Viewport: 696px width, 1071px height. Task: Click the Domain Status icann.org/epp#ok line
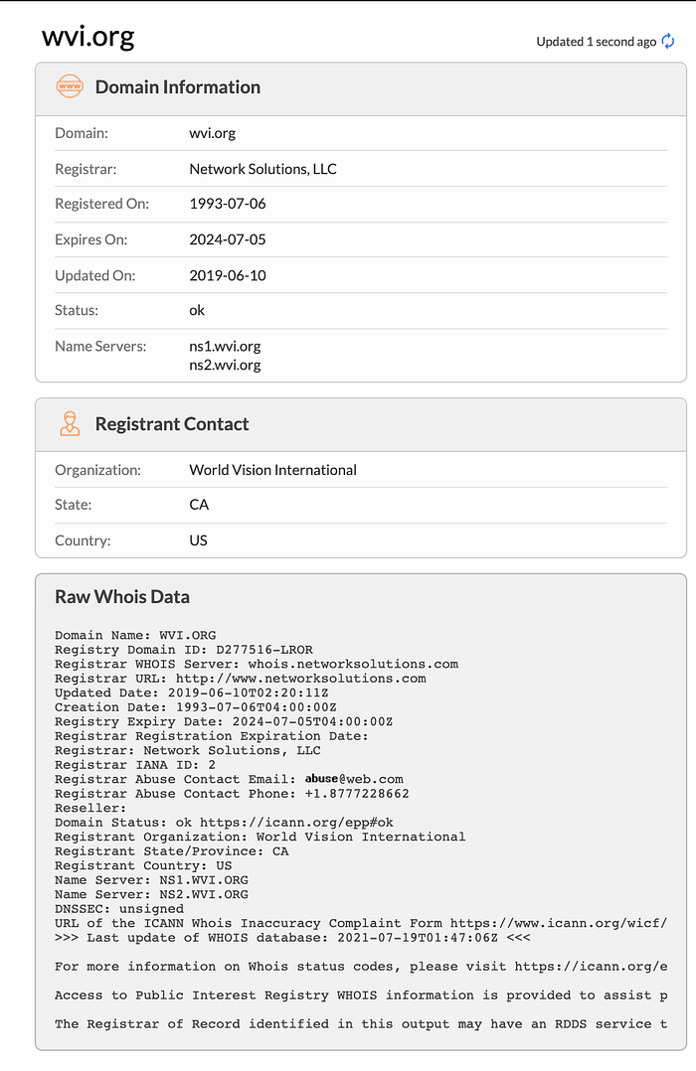[x=225, y=823]
